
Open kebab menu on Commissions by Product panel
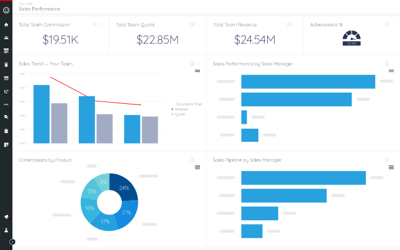click(x=199, y=160)
